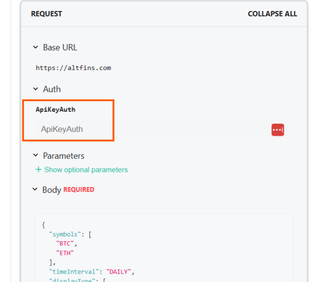Click the REQUIRED badge next to Body
This screenshot has height=282, width=314.
point(78,190)
